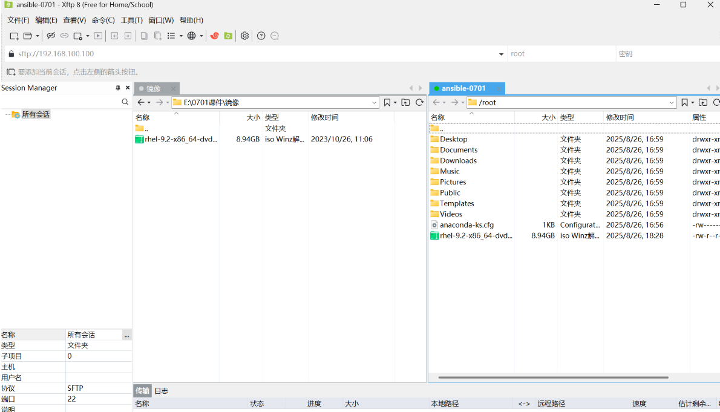The image size is (720, 412).
Task: Switch to the 传输 transfer tab
Action: (142, 391)
